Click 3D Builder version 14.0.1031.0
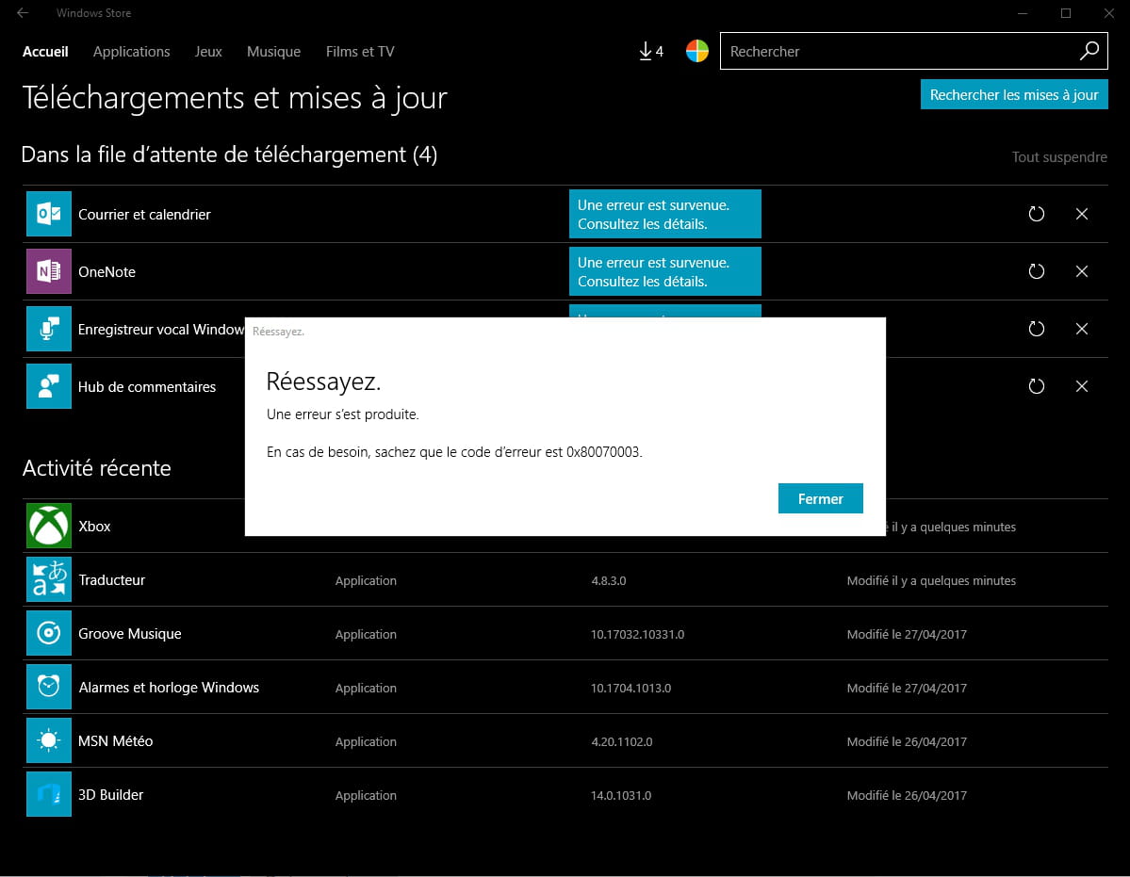Viewport: 1130px width, 877px height. 620,795
